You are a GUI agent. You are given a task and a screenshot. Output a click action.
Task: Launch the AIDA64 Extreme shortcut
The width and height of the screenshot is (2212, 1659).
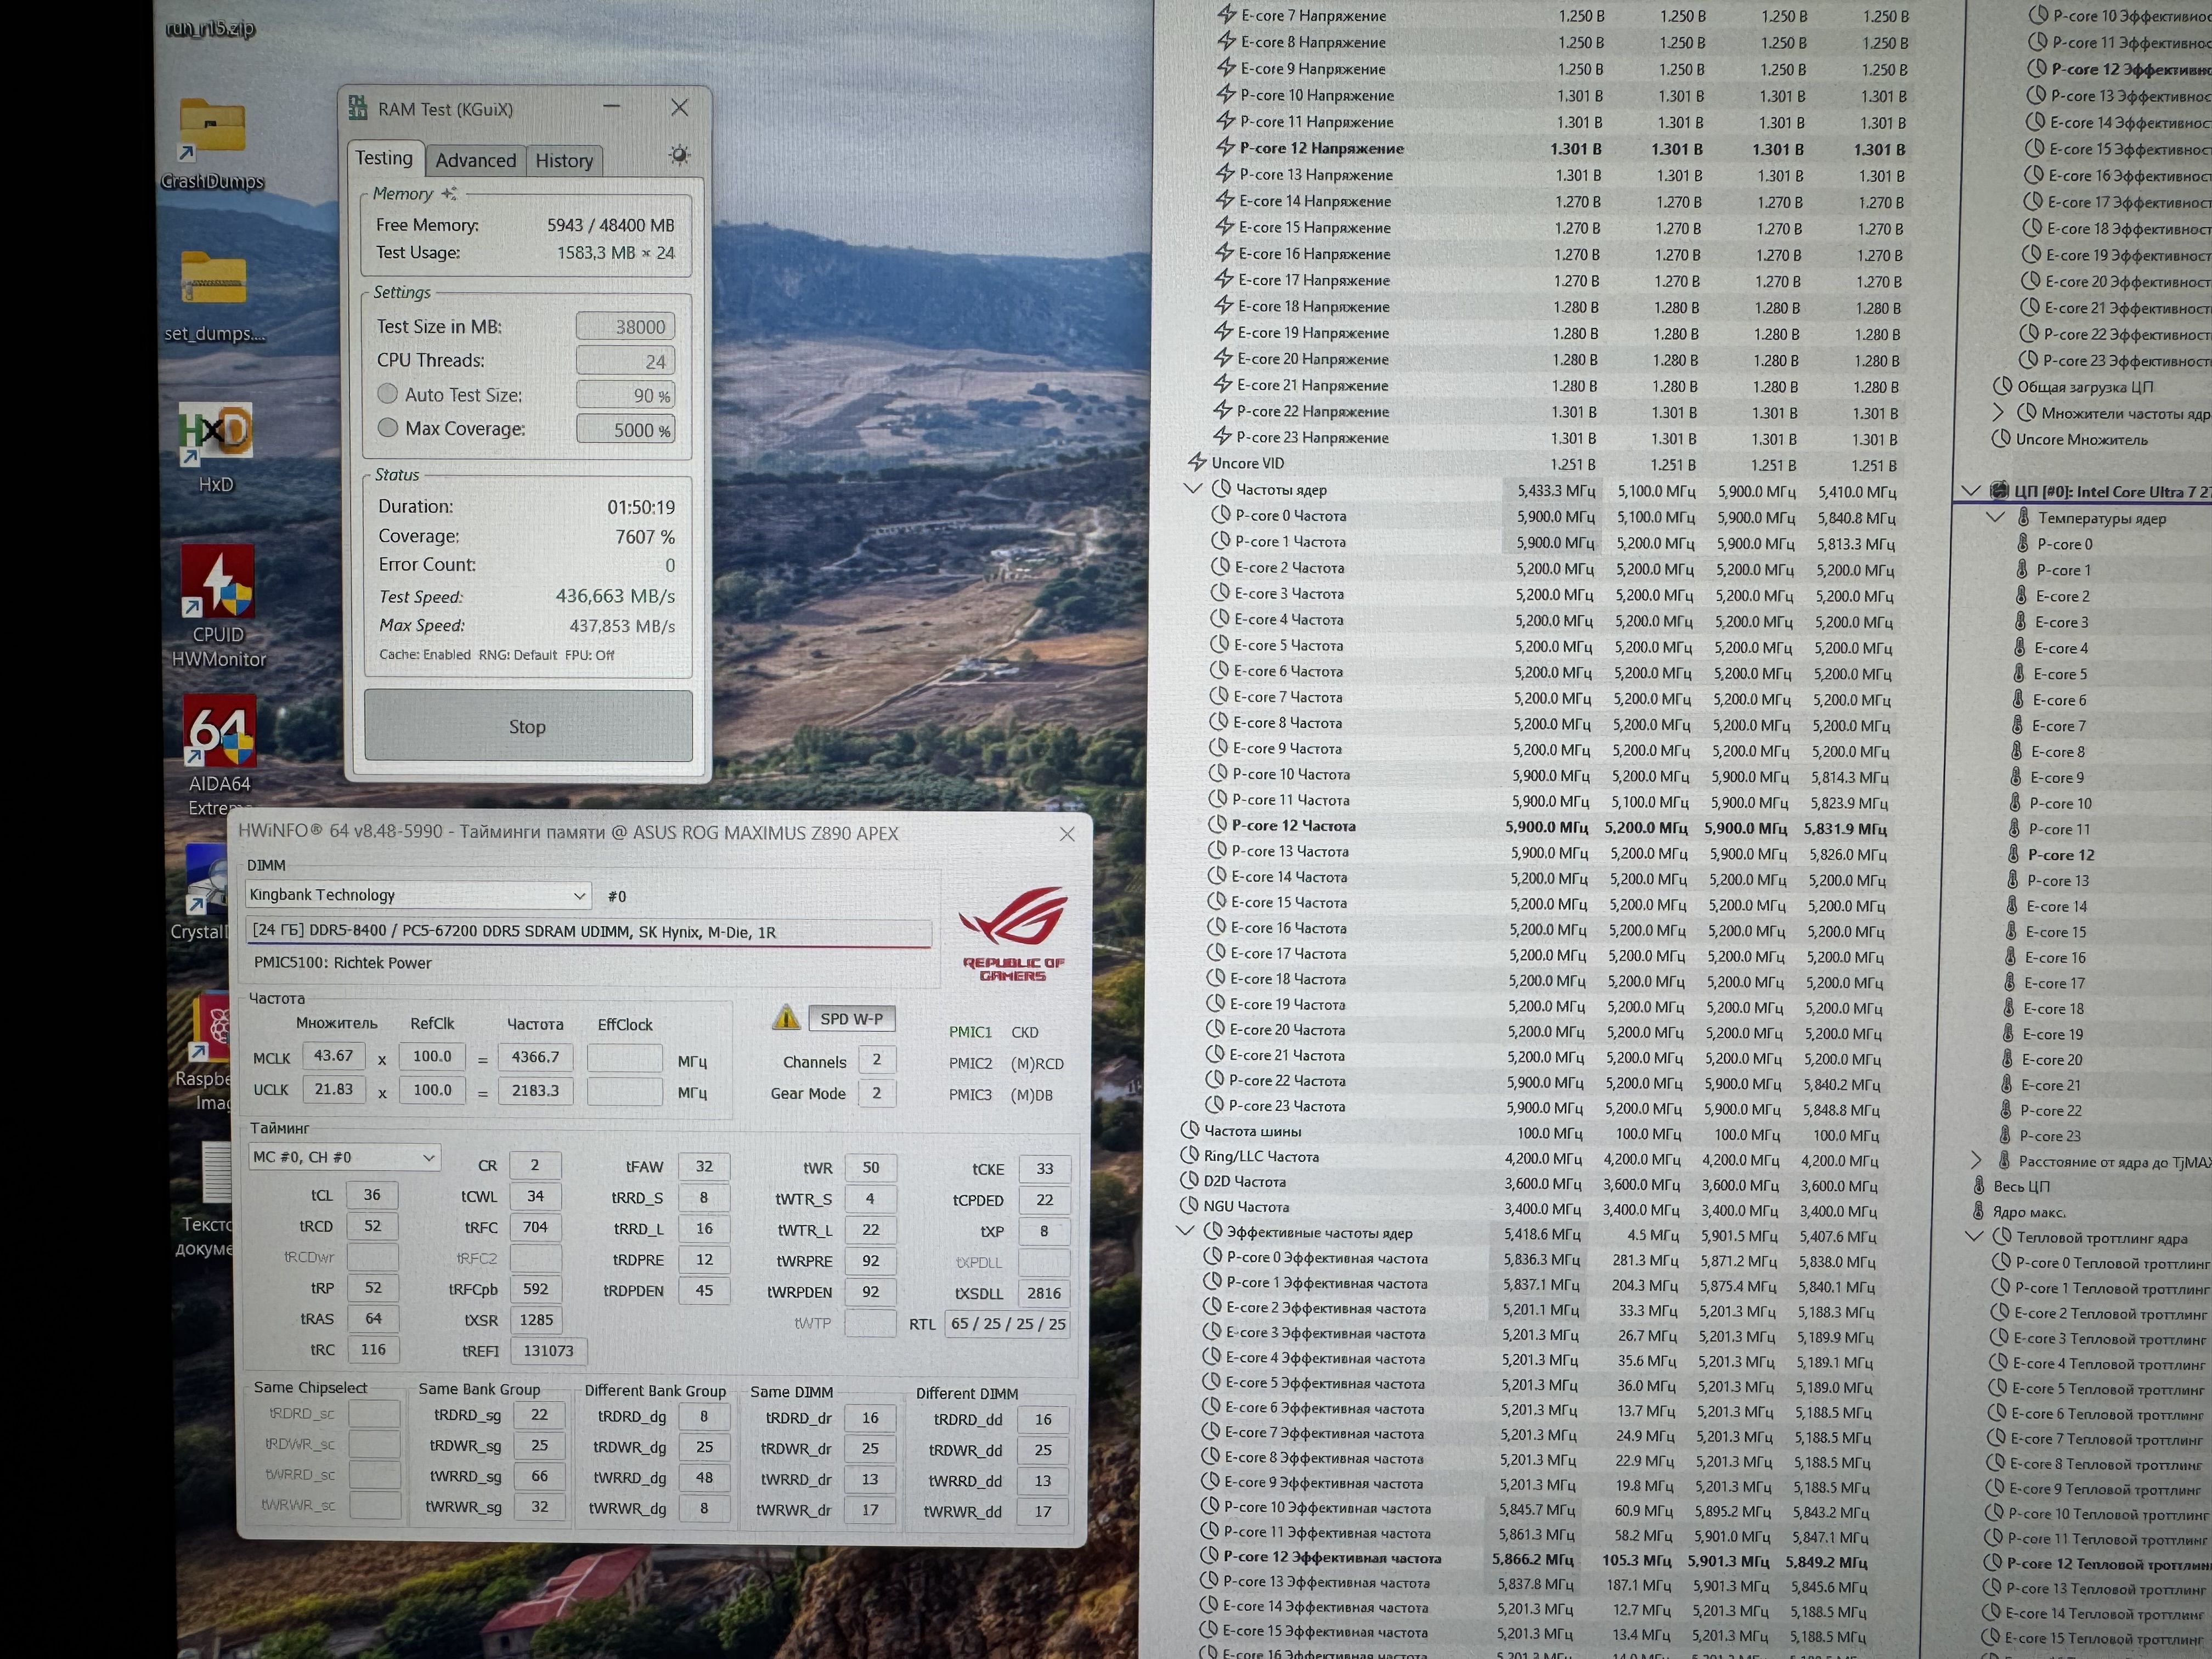click(219, 731)
